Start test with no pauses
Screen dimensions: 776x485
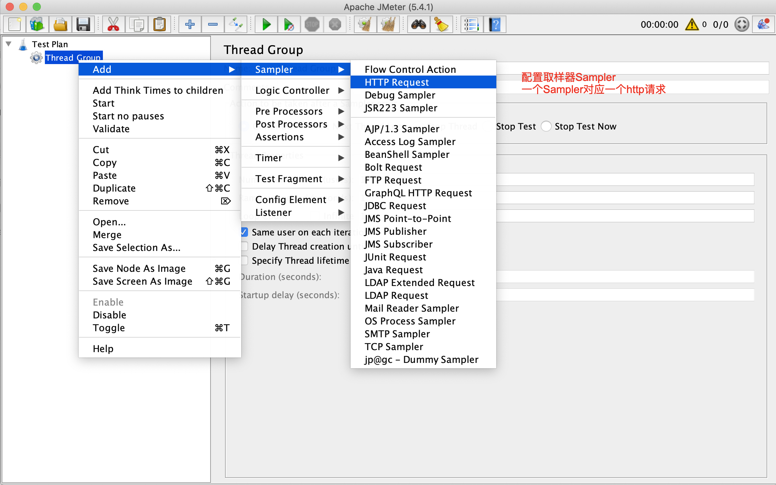coord(289,24)
